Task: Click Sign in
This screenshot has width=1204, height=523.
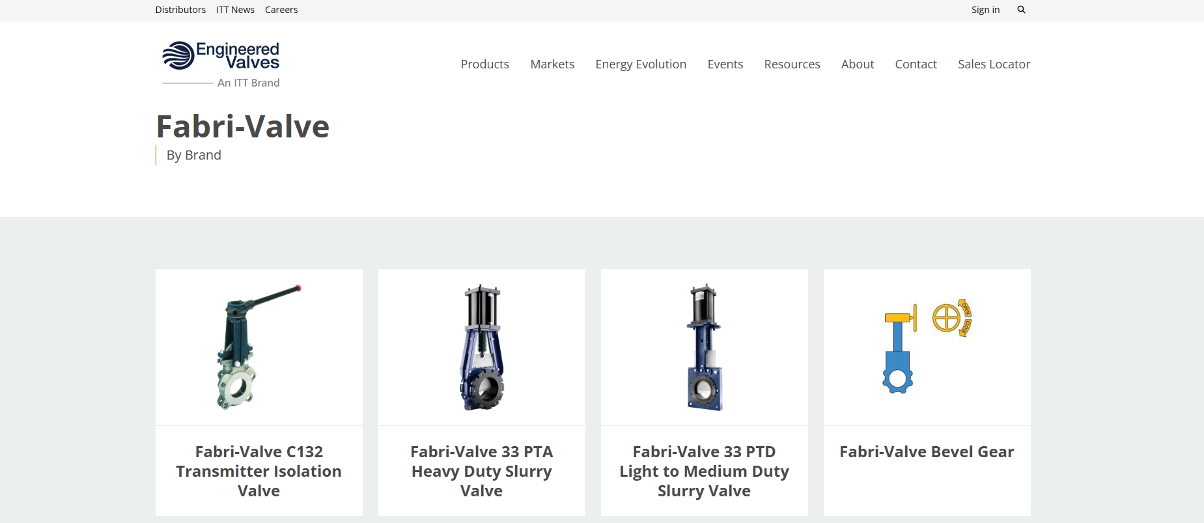Action: point(985,10)
